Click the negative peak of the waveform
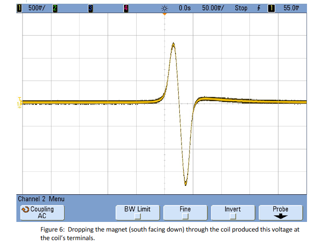This screenshot has width=329, height=243. pyautogui.click(x=185, y=184)
